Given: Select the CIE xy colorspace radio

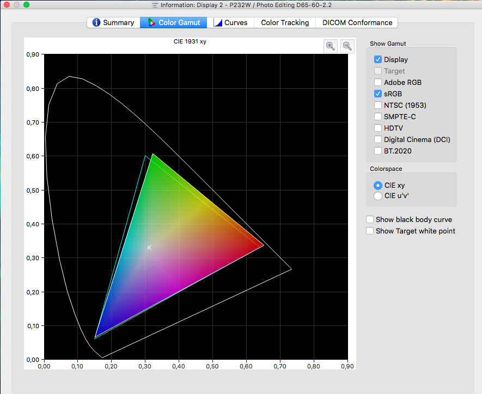Looking at the screenshot, I should pyautogui.click(x=378, y=186).
